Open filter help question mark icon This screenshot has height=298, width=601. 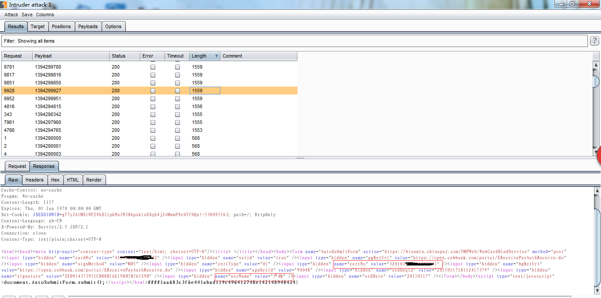pos(594,41)
